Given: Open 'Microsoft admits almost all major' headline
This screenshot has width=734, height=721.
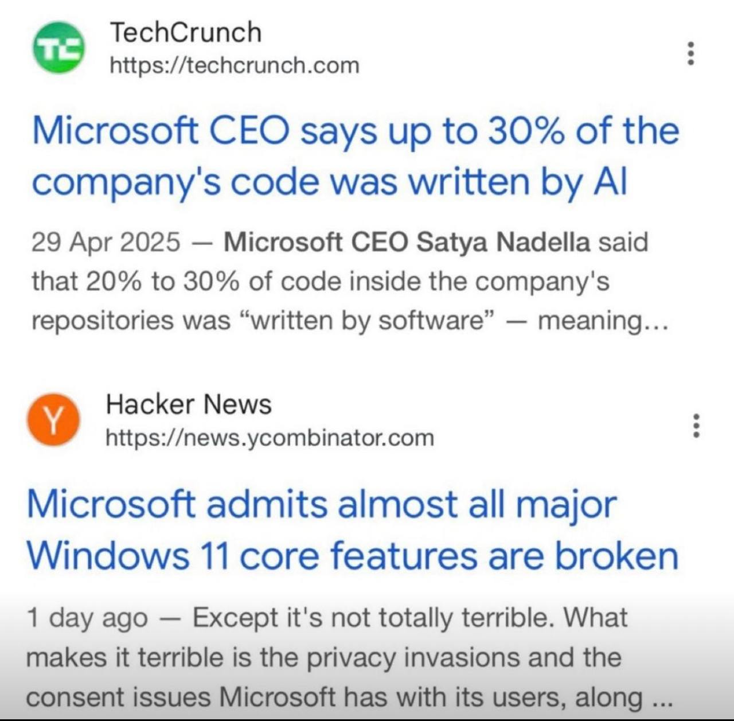Looking at the screenshot, I should 321,504.
